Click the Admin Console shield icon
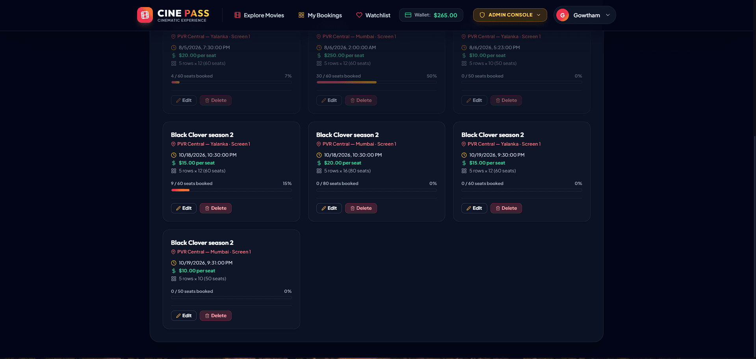 click(x=482, y=15)
